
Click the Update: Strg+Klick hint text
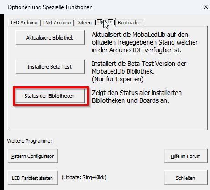click(84, 177)
